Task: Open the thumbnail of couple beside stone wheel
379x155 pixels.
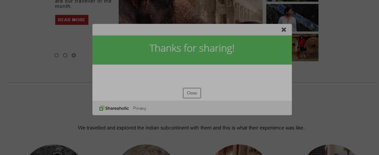Action: coord(305,47)
